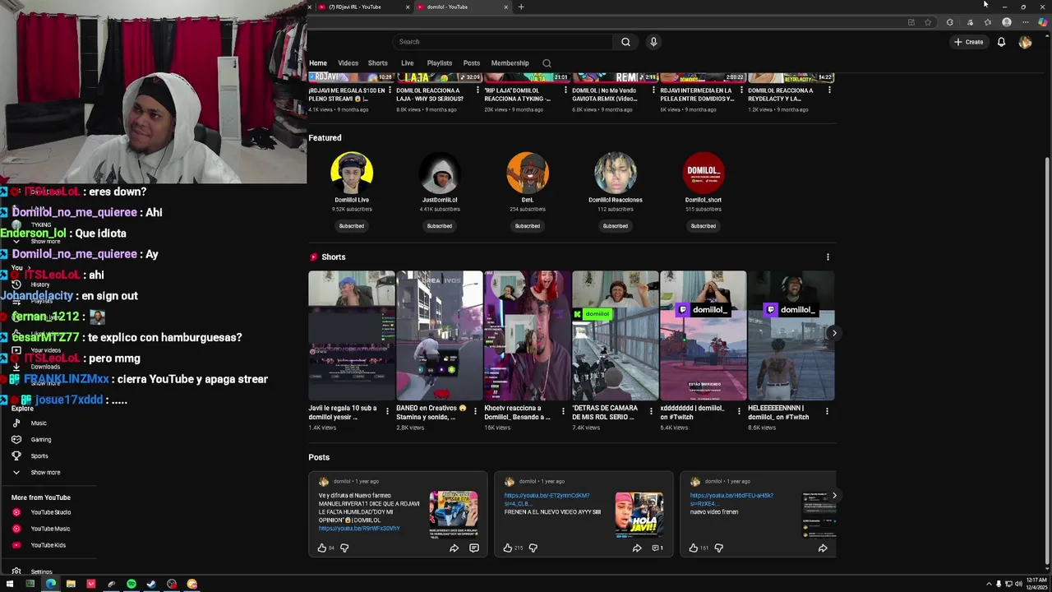1052x592 pixels.
Task: Show next posts with arrow chevron
Action: tap(834, 496)
